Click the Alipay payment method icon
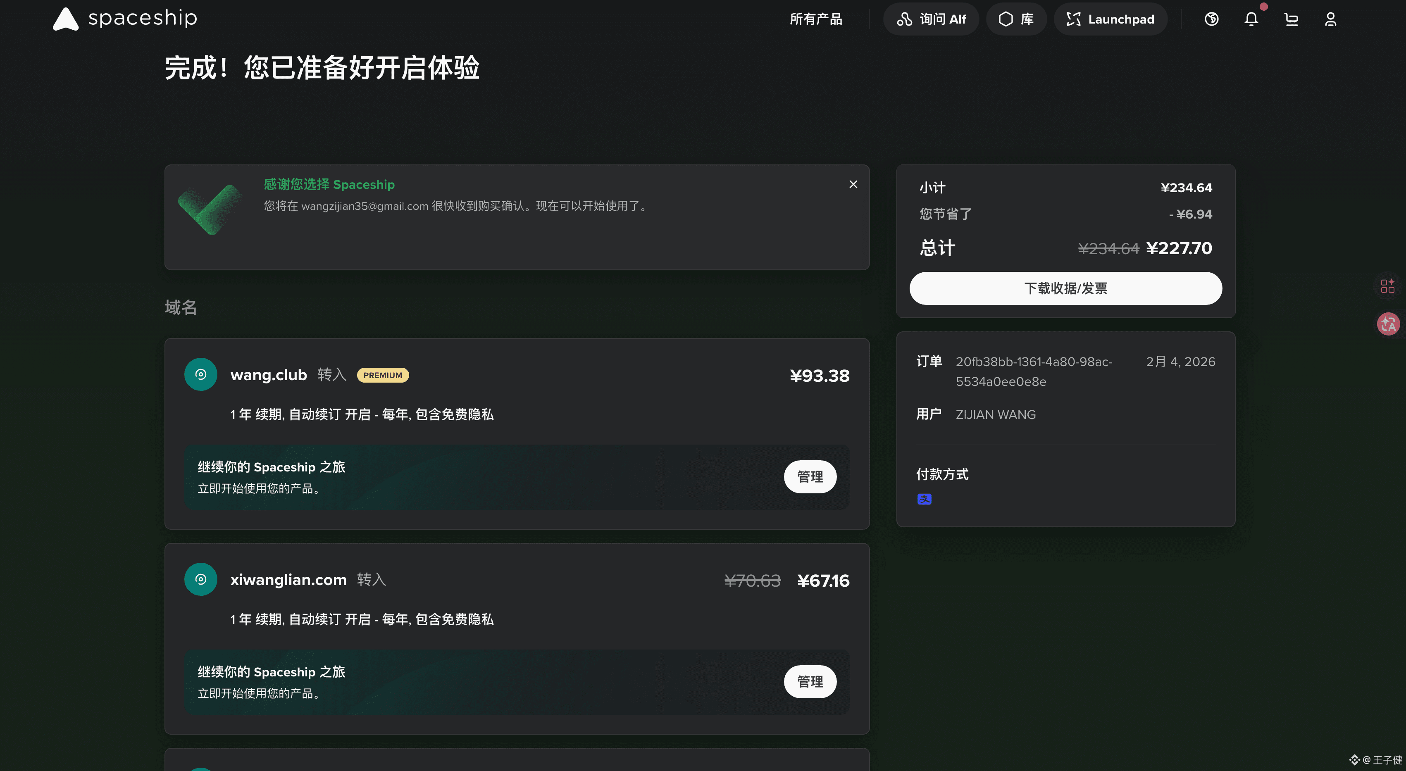Screen dimensions: 1406x771 pyautogui.click(x=924, y=499)
